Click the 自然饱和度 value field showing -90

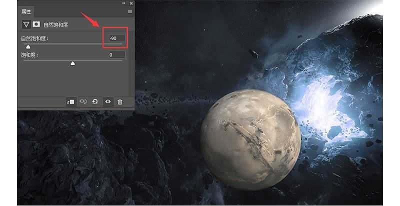(115, 38)
